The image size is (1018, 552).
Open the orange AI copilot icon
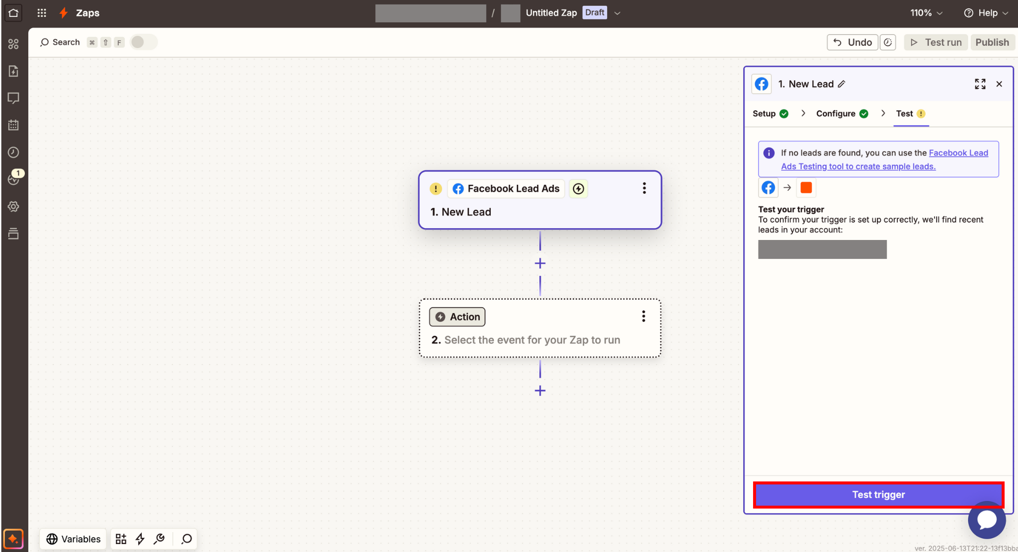tap(13, 539)
